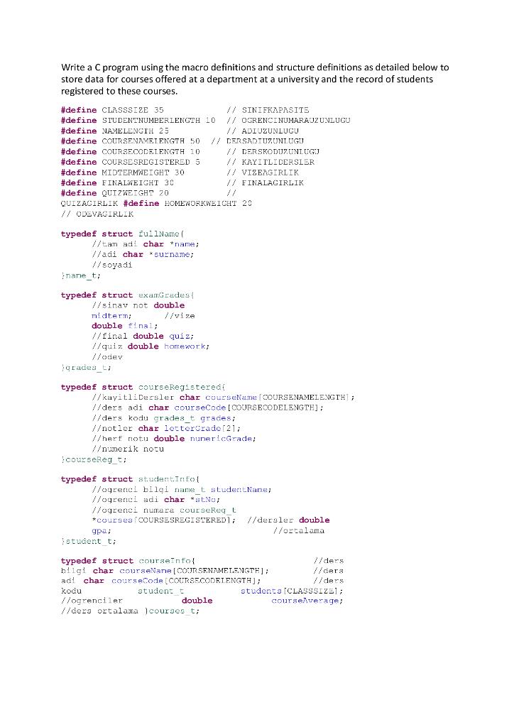Click the 'students[CLASSSIZE];' field

click(292, 591)
